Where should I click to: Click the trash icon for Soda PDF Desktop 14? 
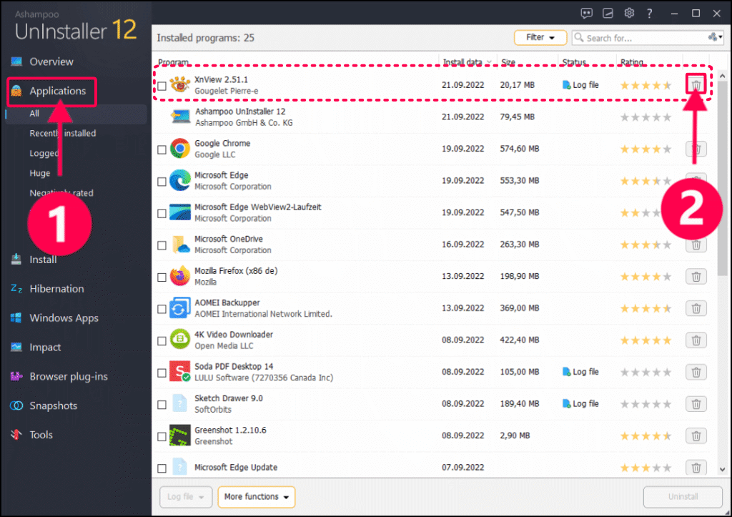pos(696,373)
